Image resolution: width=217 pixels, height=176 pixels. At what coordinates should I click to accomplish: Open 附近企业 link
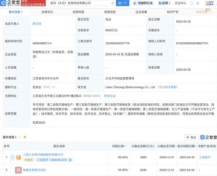click(110, 96)
